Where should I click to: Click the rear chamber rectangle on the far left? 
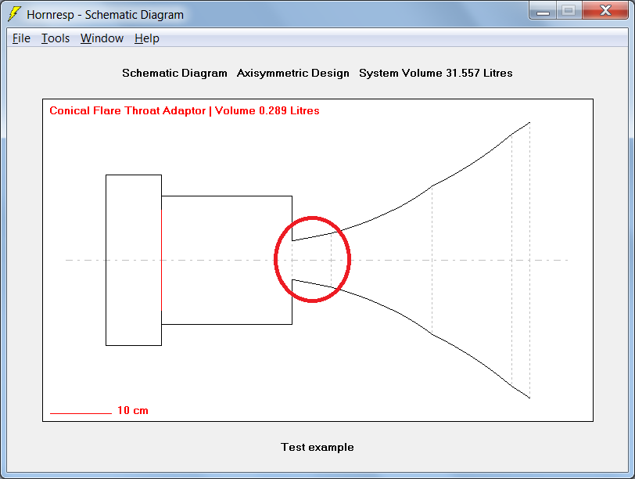134,260
